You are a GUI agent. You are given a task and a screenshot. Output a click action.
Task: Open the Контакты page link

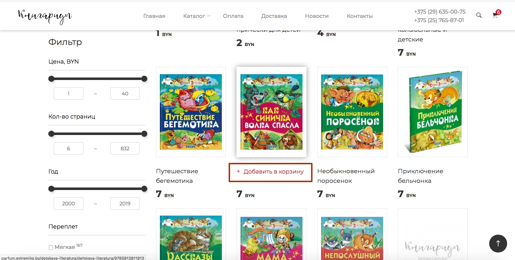pos(359,16)
